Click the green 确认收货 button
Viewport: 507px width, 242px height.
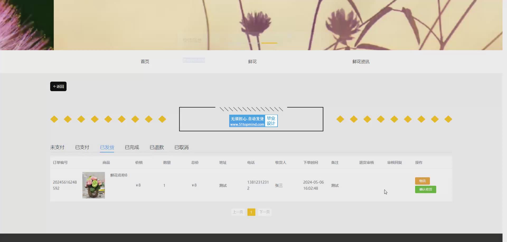[x=426, y=189]
